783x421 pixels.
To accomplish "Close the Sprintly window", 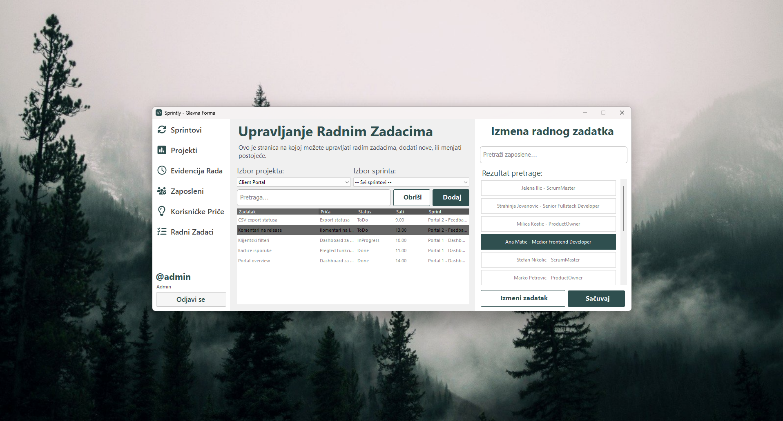I will [x=622, y=113].
